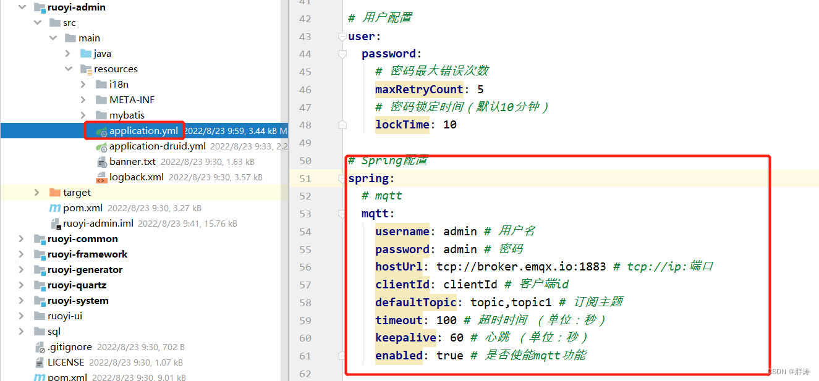
Task: Collapse the spring section fold arrow on line 51
Action: coord(342,178)
